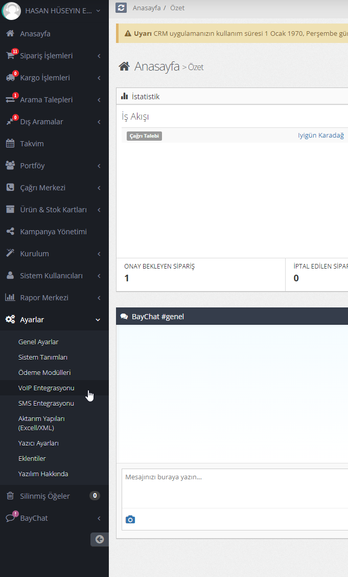Click the camera icon below the message box

coord(130,520)
